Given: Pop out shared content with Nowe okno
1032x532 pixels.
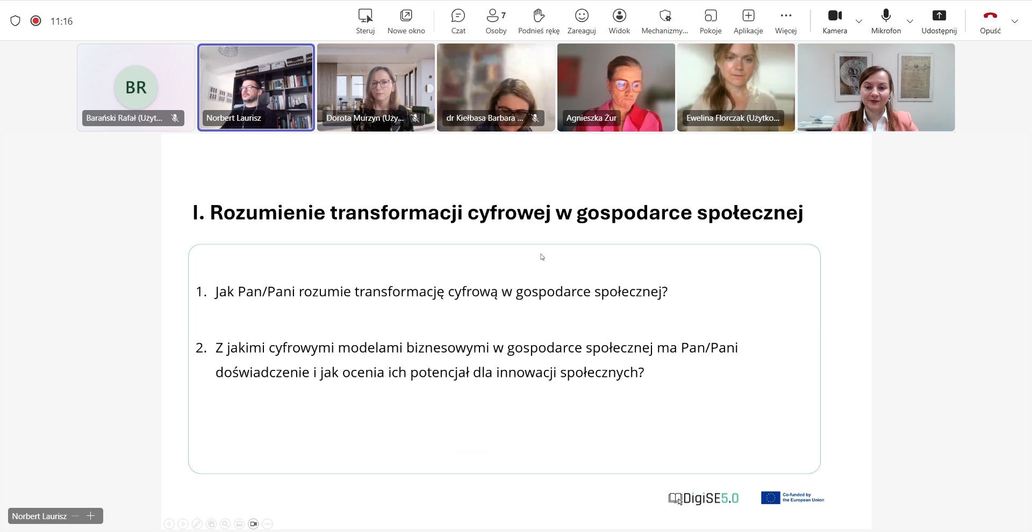Looking at the screenshot, I should coord(406,21).
